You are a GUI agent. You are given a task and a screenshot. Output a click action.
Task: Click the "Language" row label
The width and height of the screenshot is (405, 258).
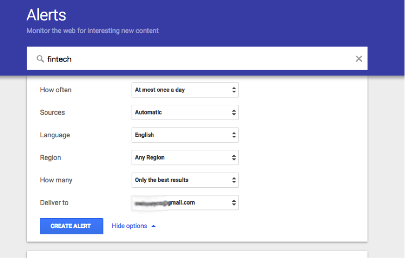coord(55,135)
